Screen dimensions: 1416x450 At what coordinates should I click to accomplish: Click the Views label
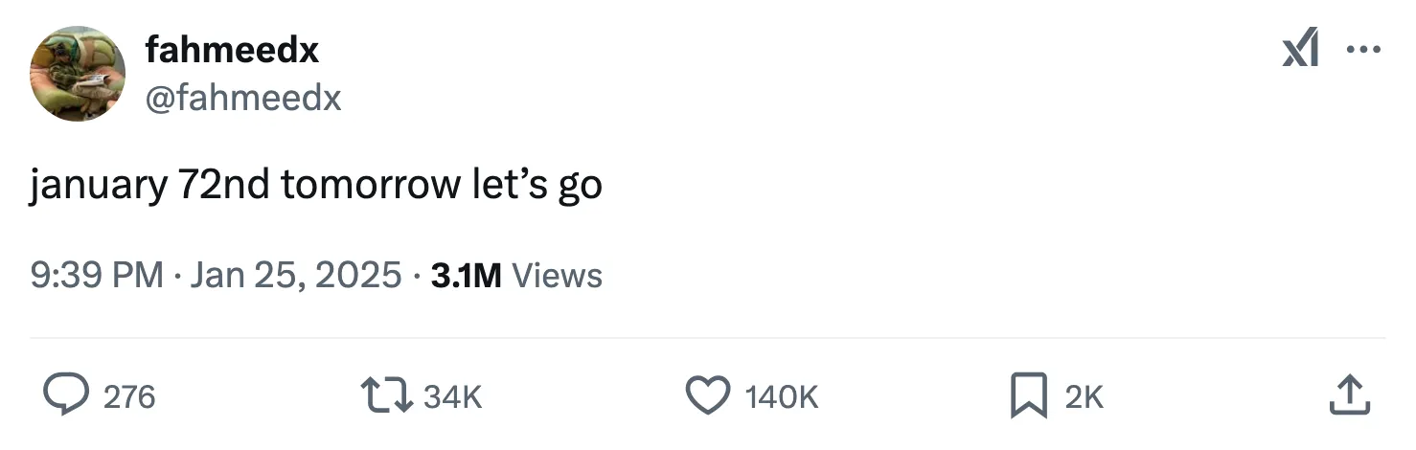[x=558, y=276]
